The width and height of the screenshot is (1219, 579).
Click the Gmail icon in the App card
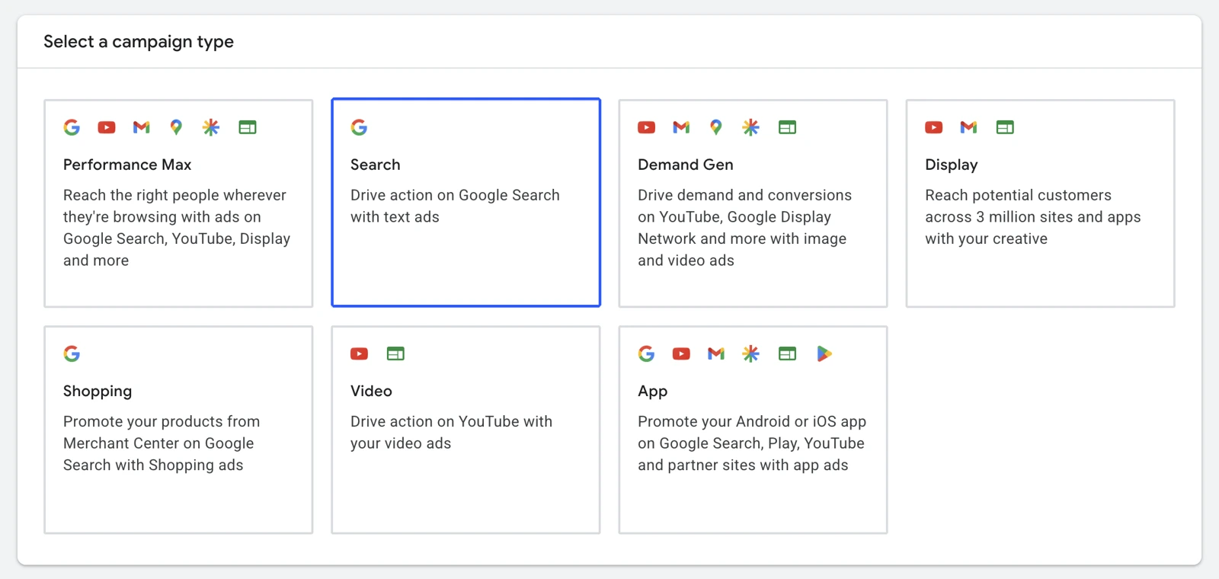tap(716, 353)
